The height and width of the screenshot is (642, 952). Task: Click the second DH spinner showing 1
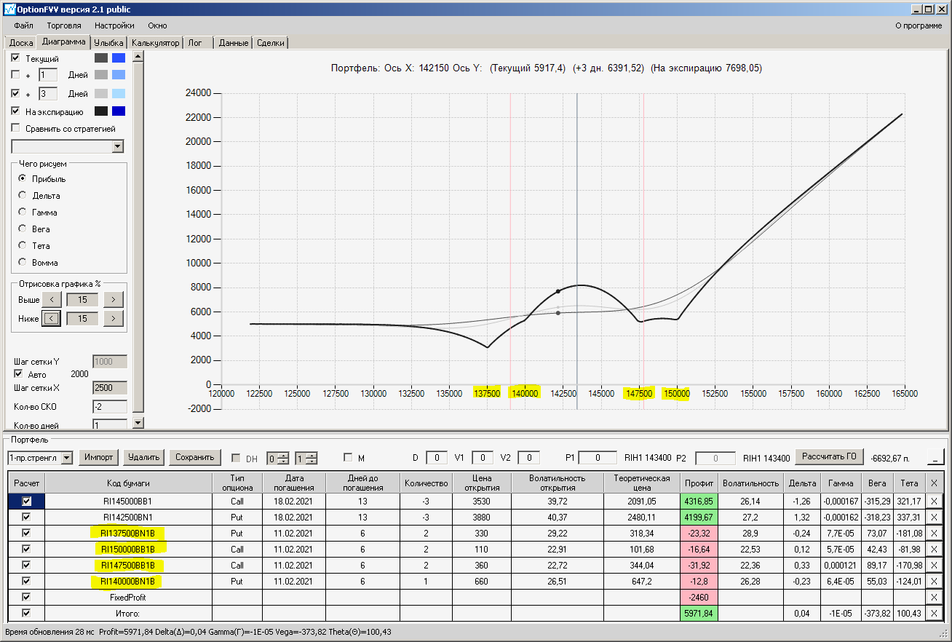(306, 458)
